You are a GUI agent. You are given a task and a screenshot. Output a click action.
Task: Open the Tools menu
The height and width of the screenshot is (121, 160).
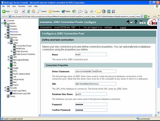coord(30,6)
